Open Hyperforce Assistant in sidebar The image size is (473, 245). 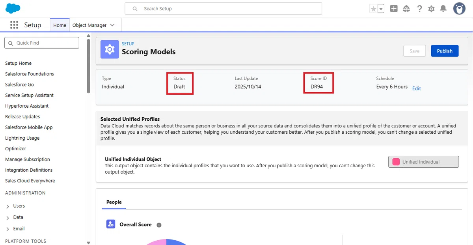click(x=27, y=106)
